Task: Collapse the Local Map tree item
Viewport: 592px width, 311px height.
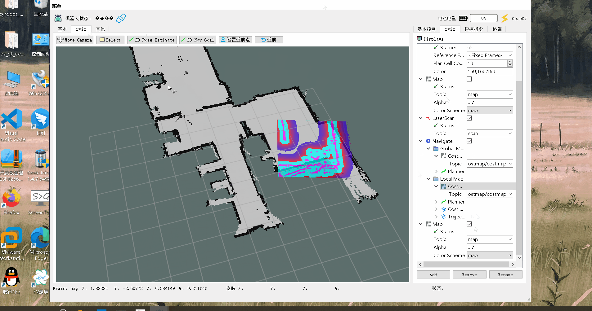Action: coord(428,179)
